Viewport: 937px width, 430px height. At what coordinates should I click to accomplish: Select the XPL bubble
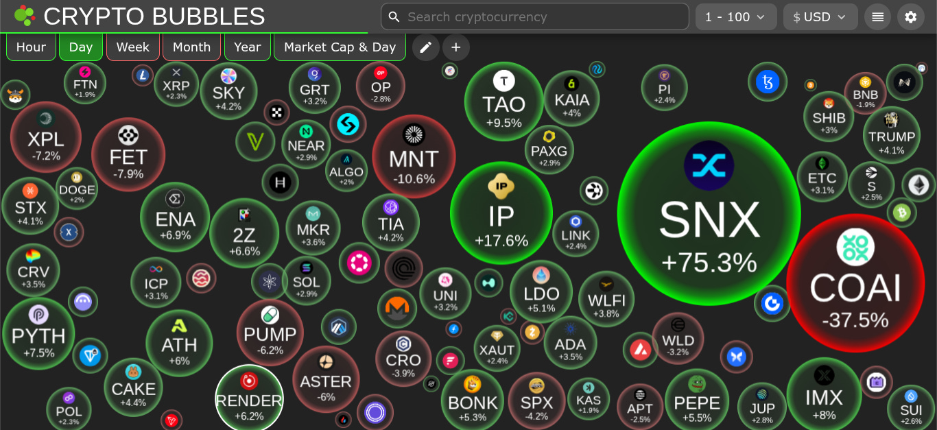pyautogui.click(x=46, y=136)
